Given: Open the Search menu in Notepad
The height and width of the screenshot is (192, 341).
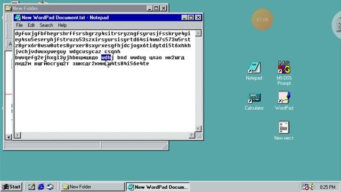Looking at the screenshot, I should tap(46, 25).
